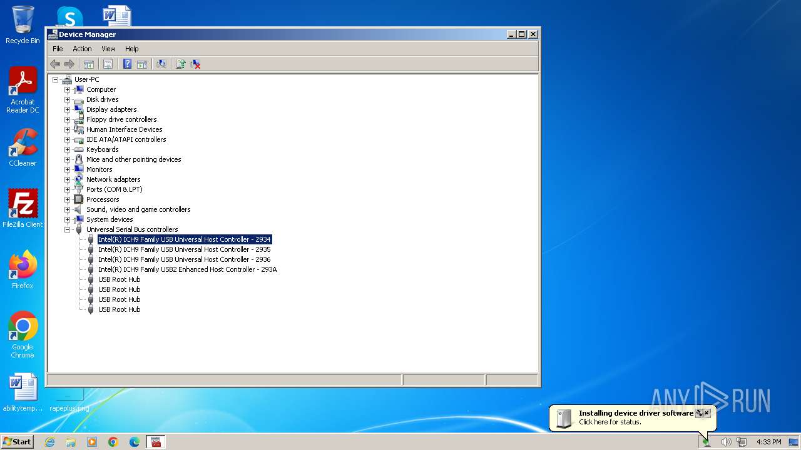The height and width of the screenshot is (450, 801).
Task: Select the Ports (COM & LPT) label
Action: click(x=114, y=189)
